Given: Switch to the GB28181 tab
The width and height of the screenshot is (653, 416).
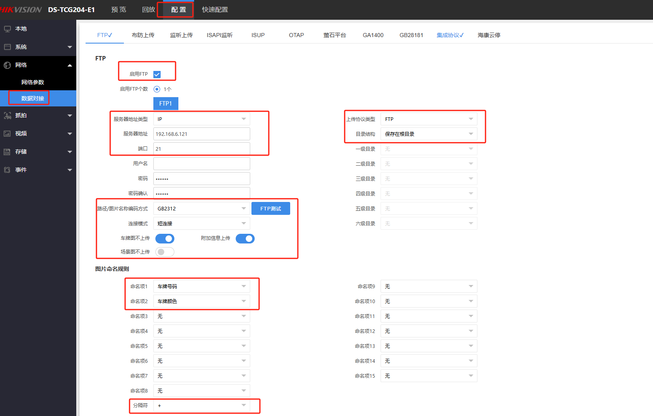Looking at the screenshot, I should tap(411, 35).
